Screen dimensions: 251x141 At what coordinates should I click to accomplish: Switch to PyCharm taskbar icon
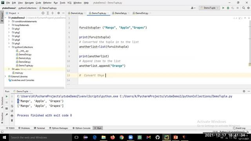166,137
